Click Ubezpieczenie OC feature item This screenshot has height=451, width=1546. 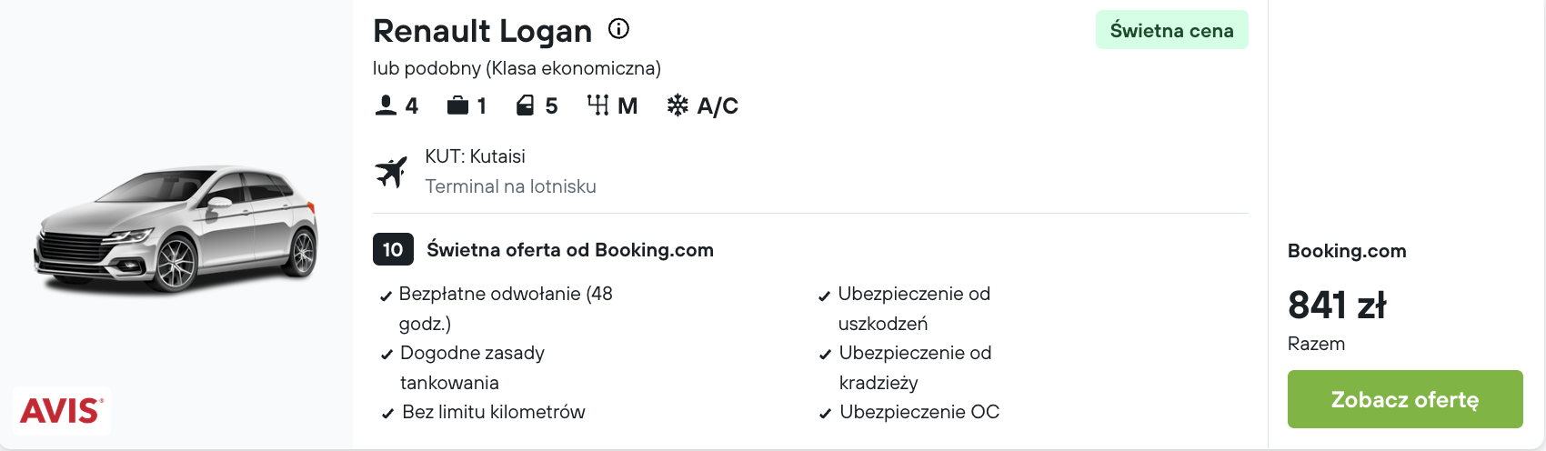pyautogui.click(x=909, y=412)
